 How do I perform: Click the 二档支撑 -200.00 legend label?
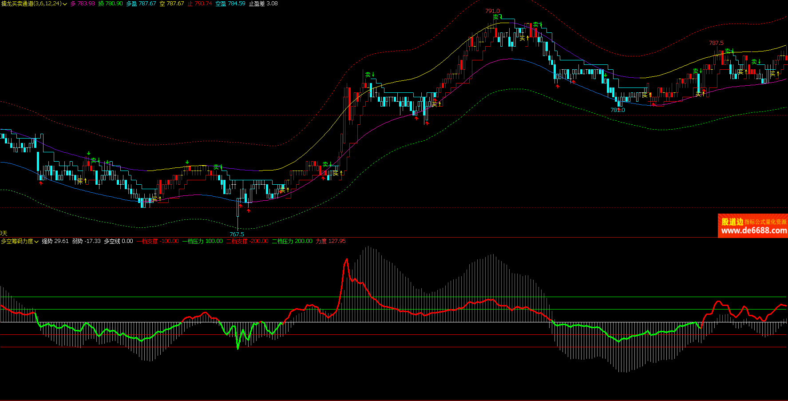[247, 241]
